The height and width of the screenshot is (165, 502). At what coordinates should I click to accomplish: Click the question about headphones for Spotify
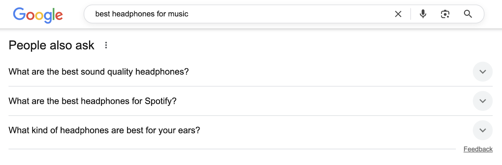coord(92,101)
